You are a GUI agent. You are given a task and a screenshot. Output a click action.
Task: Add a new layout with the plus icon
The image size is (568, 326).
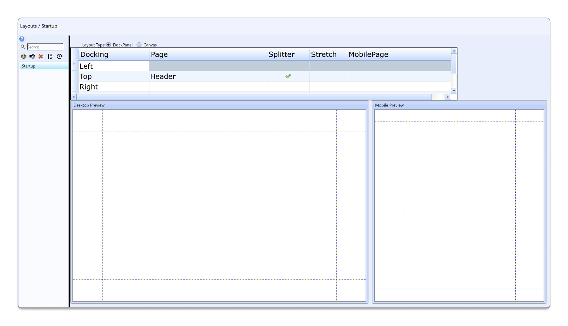(24, 56)
